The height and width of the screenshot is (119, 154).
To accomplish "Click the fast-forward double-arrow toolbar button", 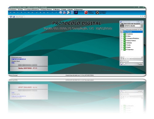I will click(29, 13).
